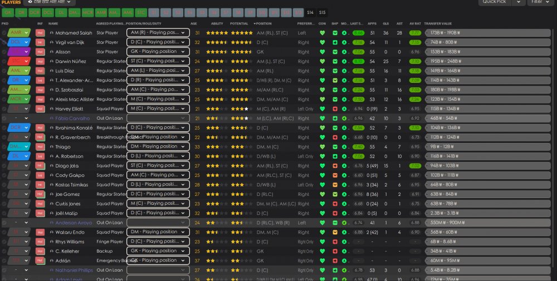Viewport: 557px width, 281px height.
Task: Click Darwin Núñez's 195B - 248B transfer value bar
Action: pyautogui.click(x=488, y=61)
